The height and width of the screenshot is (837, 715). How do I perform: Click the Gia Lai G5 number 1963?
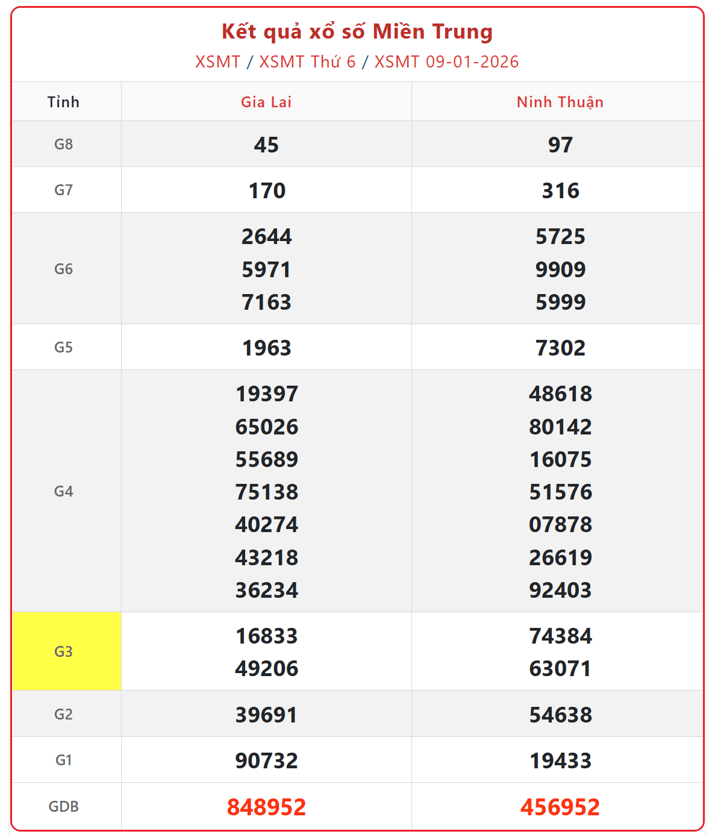pos(266,348)
